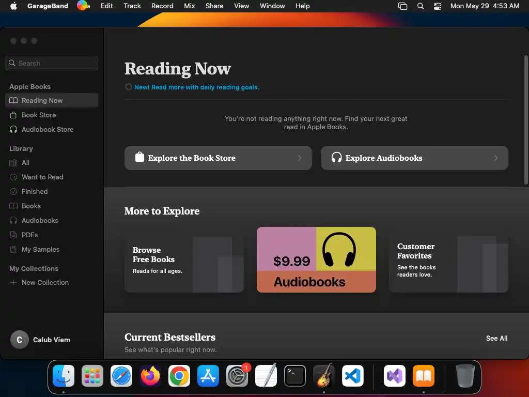Click the Stage Manager windows icon
Image resolution: width=529 pixels, height=397 pixels.
pyautogui.click(x=402, y=6)
